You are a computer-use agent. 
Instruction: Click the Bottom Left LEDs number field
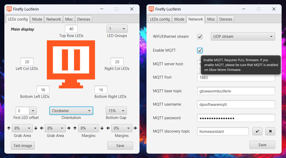pyautogui.click(x=43, y=90)
